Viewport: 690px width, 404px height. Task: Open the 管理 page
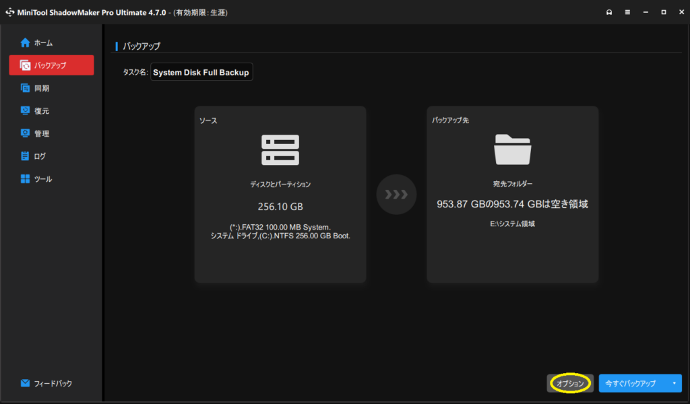51,133
